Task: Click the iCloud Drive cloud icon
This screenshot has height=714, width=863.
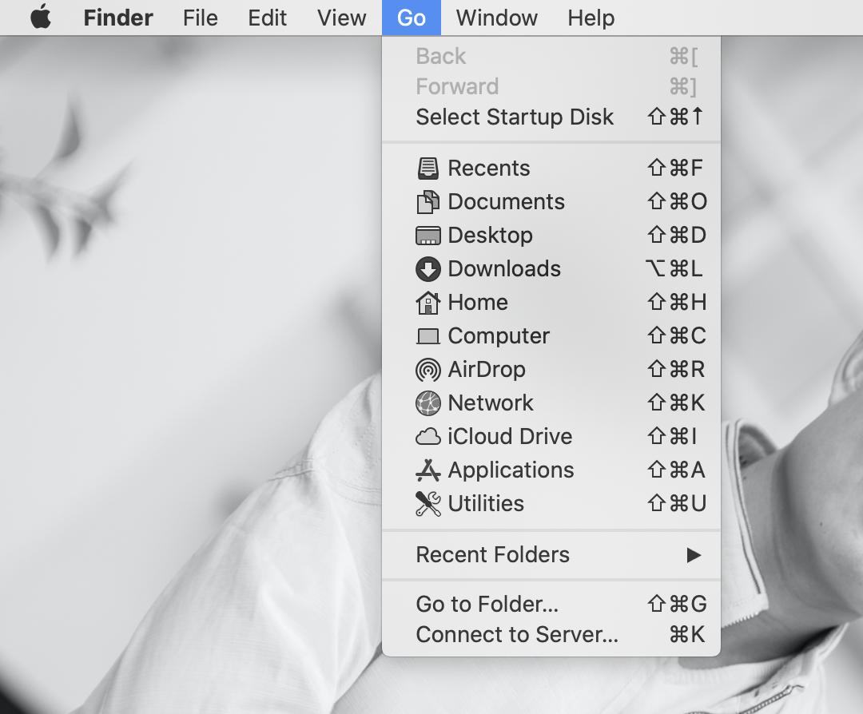Action: pyautogui.click(x=428, y=437)
